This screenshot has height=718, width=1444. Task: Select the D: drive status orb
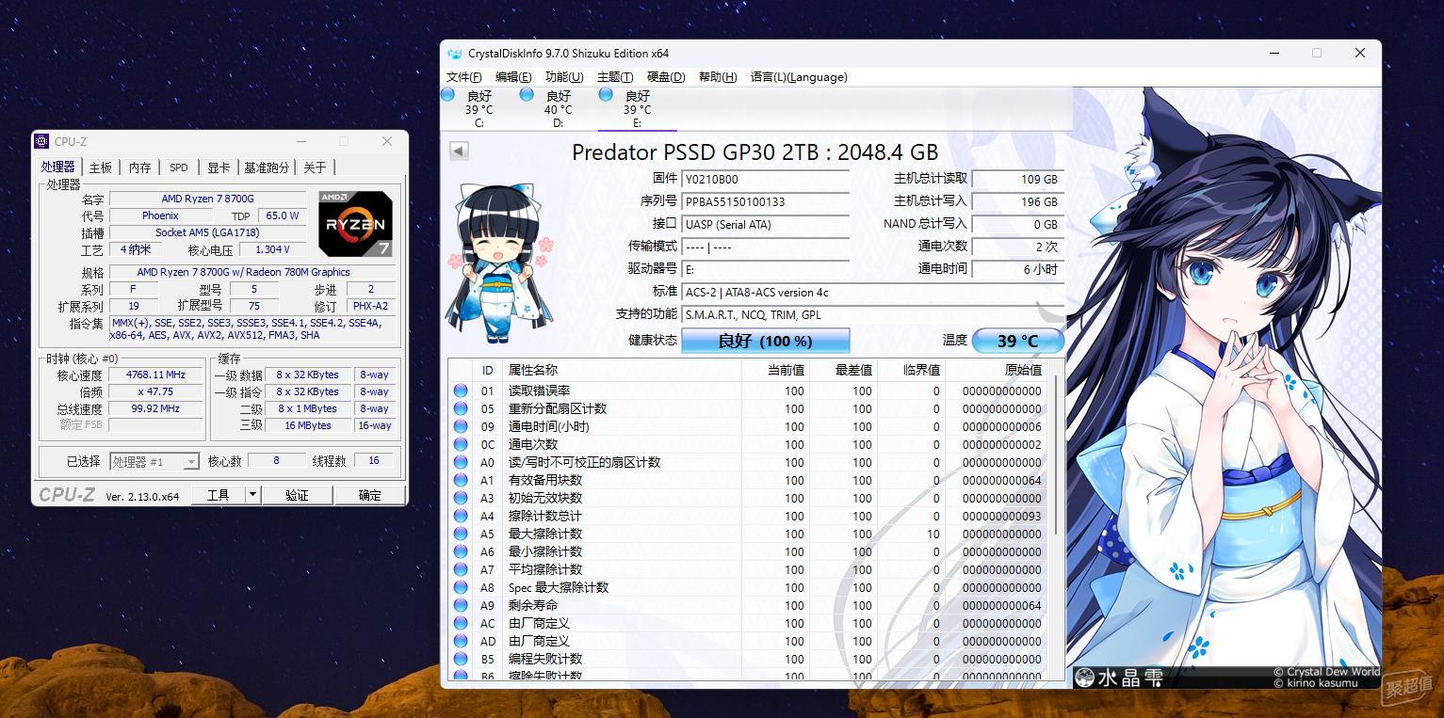pyautogui.click(x=527, y=94)
